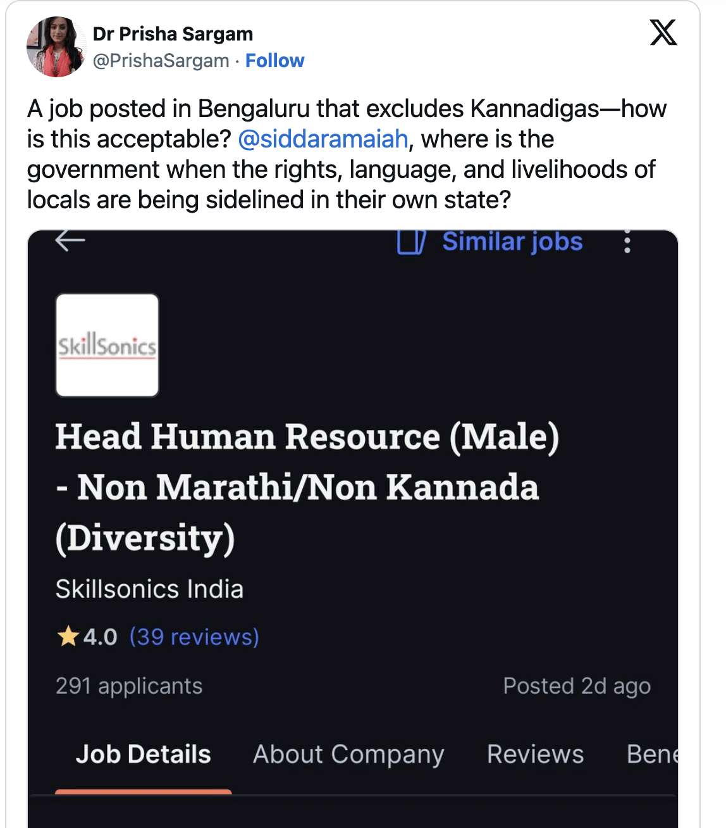The height and width of the screenshot is (828, 726).
Task: Click the icon beside Similar jobs
Action: [411, 242]
